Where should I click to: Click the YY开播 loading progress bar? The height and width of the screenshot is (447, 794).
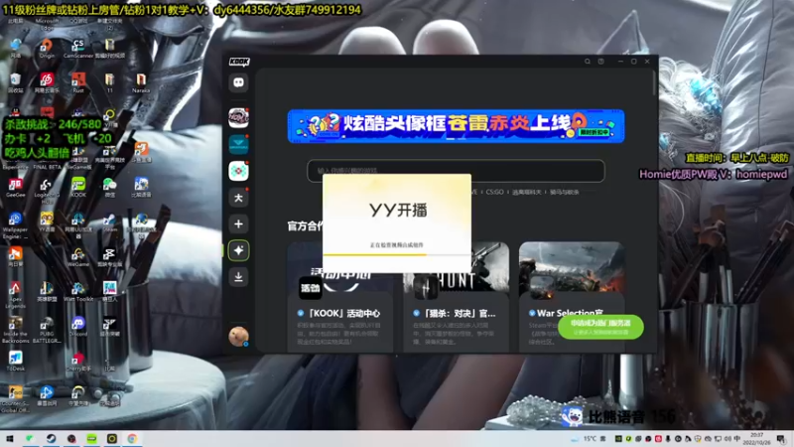click(396, 254)
